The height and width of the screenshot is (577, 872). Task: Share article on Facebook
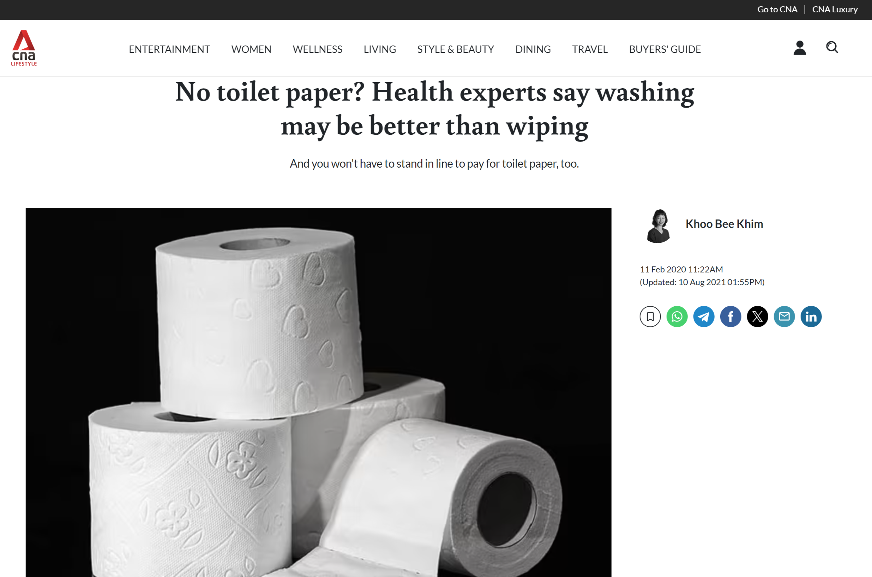click(x=731, y=317)
